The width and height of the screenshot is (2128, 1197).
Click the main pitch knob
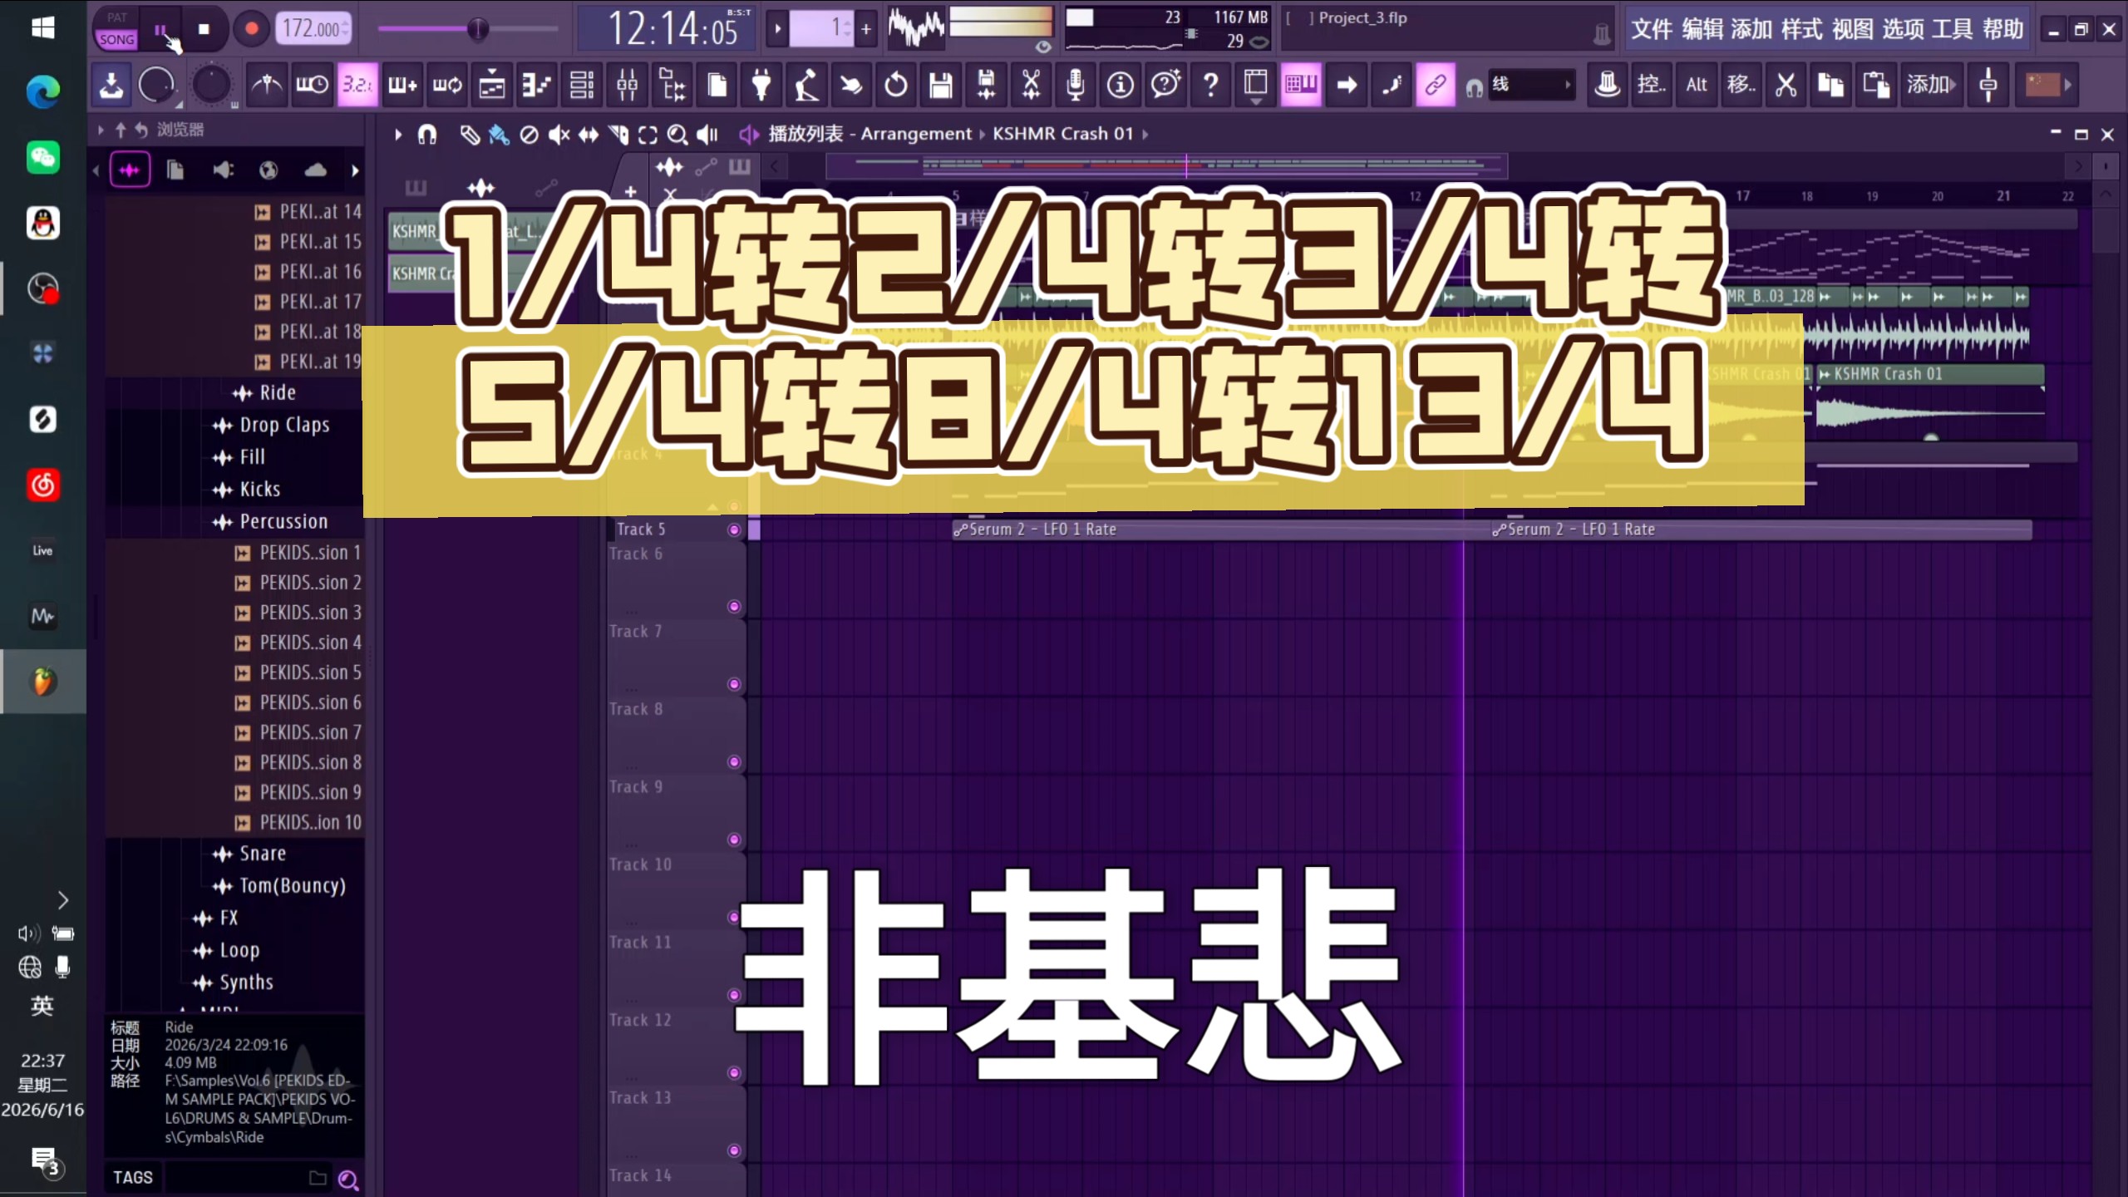211,84
